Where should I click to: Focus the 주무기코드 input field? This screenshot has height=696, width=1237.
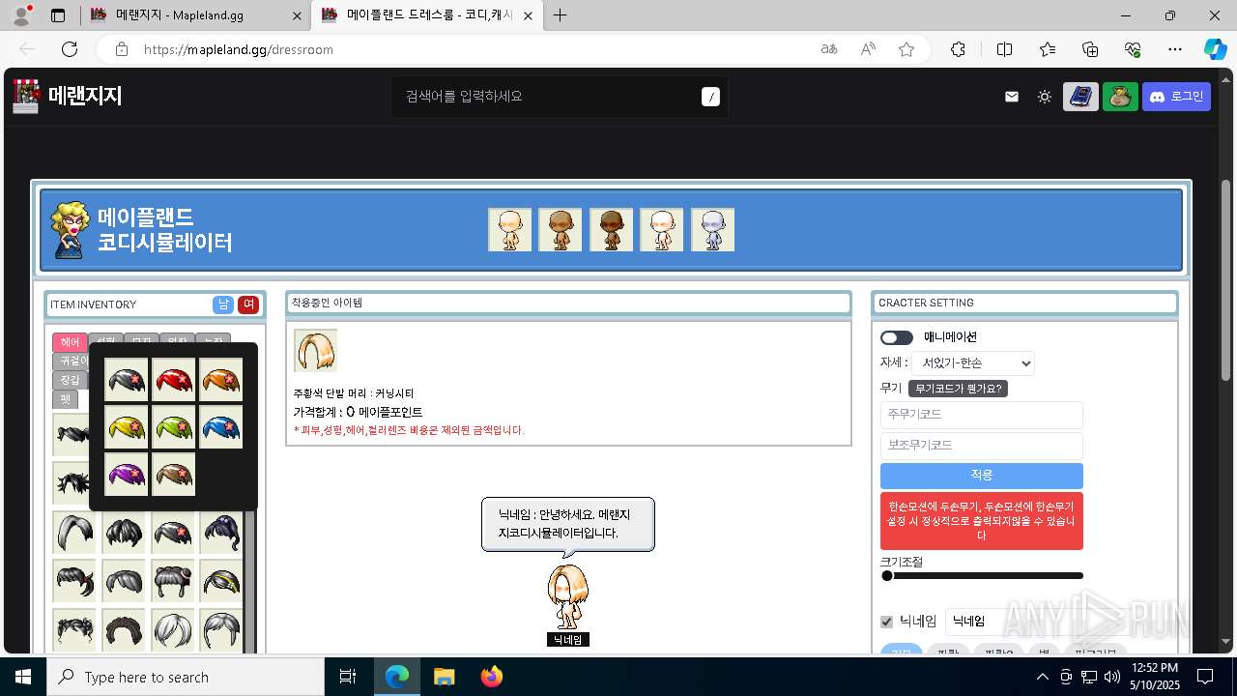pos(981,415)
